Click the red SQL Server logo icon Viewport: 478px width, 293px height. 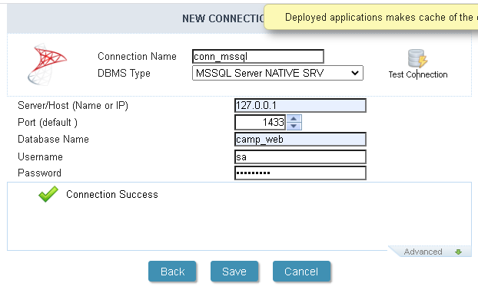pos(47,64)
